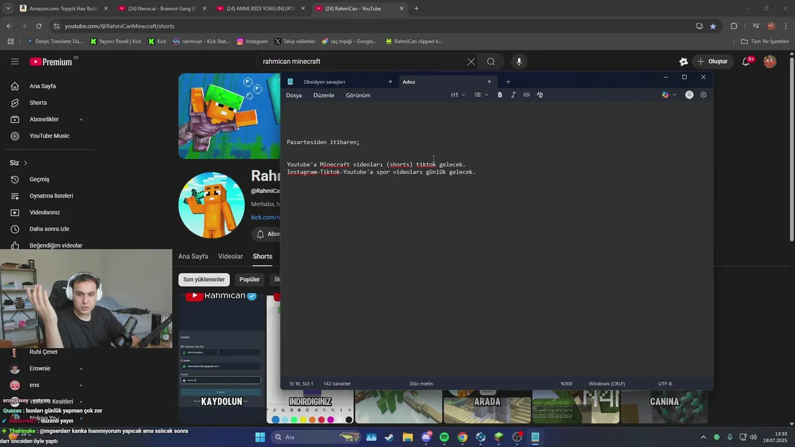Open Tüm Yer İşaretleri folder
The height and width of the screenshot is (447, 795).
(x=765, y=42)
